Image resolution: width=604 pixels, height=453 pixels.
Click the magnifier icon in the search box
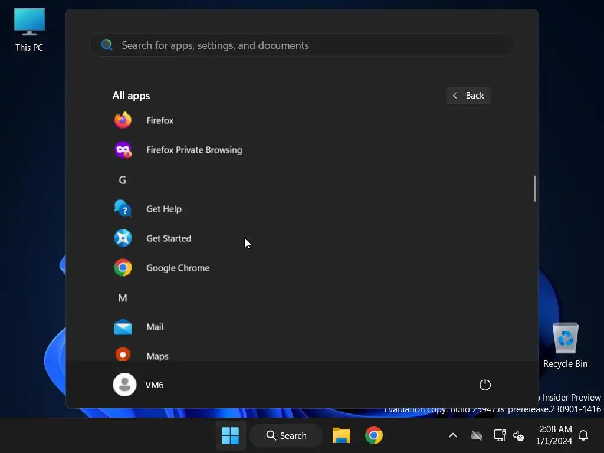107,45
